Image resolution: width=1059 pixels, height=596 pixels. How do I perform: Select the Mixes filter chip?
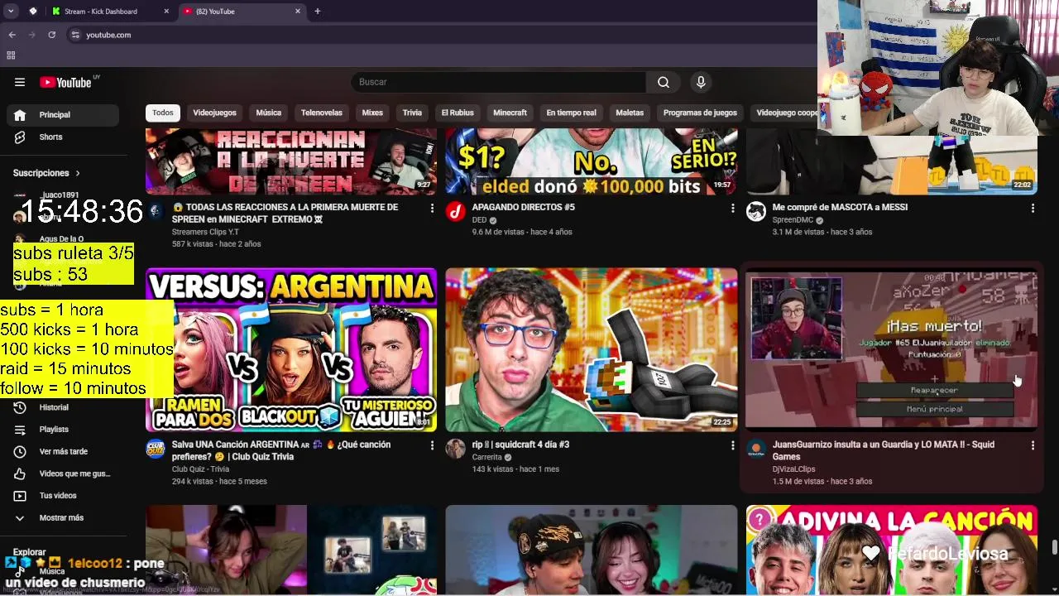[372, 113]
